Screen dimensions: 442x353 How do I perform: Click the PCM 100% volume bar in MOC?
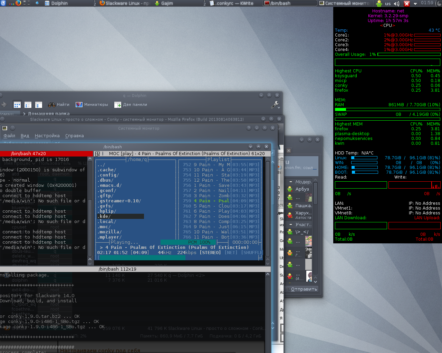(188, 242)
